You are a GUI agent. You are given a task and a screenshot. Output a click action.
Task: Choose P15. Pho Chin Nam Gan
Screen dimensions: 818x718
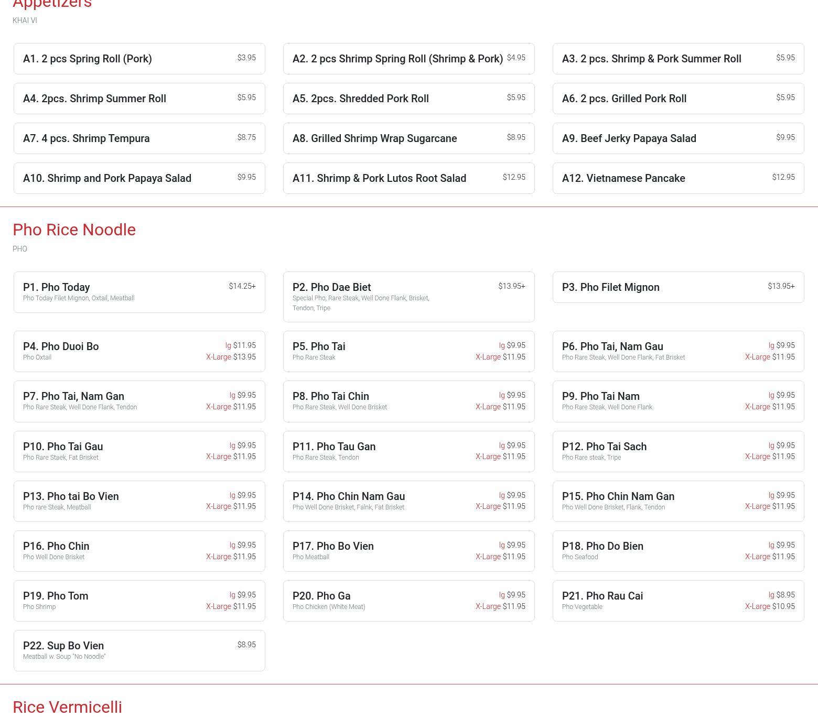[679, 501]
